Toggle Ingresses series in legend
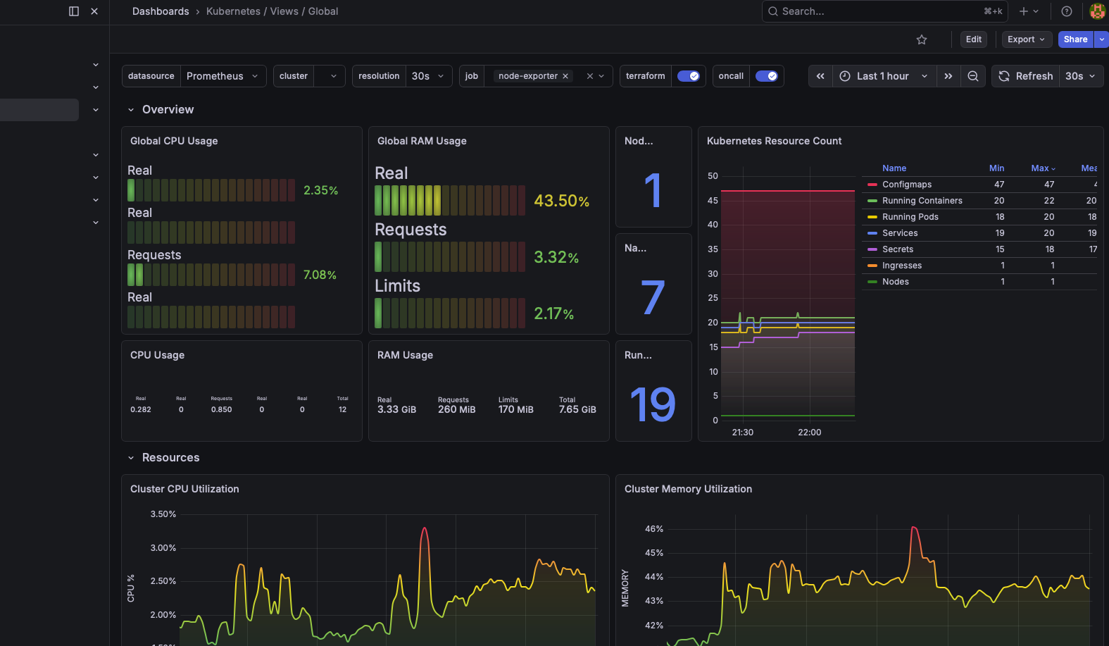Image resolution: width=1109 pixels, height=646 pixels. tap(902, 266)
